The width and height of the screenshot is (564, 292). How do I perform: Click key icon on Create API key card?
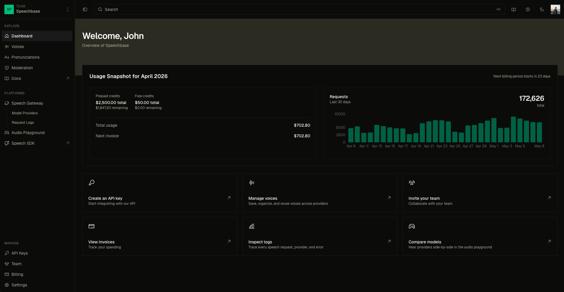92,183
